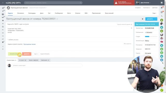Open the Wiki tab

click(x=86, y=13)
